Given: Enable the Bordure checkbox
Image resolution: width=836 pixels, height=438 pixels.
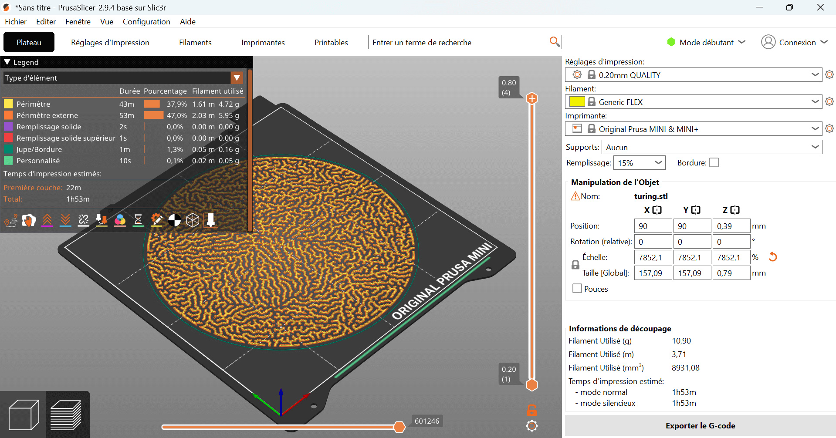Looking at the screenshot, I should [x=714, y=163].
